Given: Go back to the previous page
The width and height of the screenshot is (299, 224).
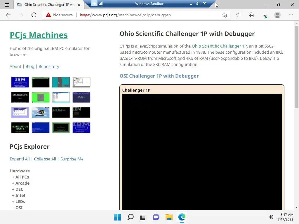Looking at the screenshot, I should 8,15.
